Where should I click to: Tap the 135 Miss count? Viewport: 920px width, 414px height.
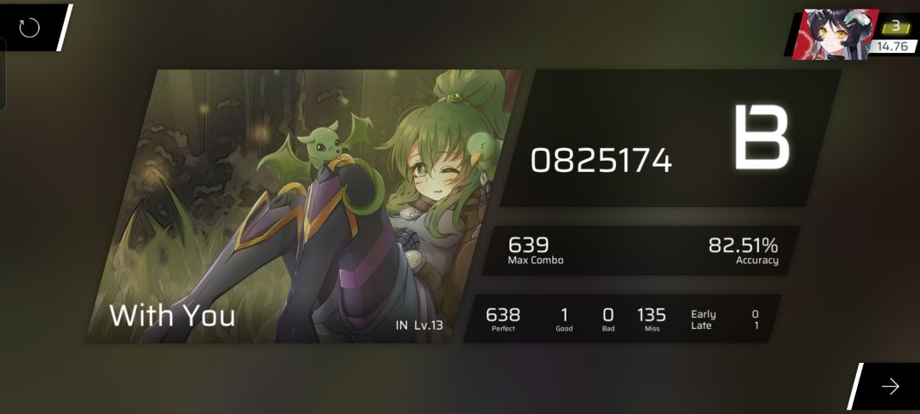point(652,320)
